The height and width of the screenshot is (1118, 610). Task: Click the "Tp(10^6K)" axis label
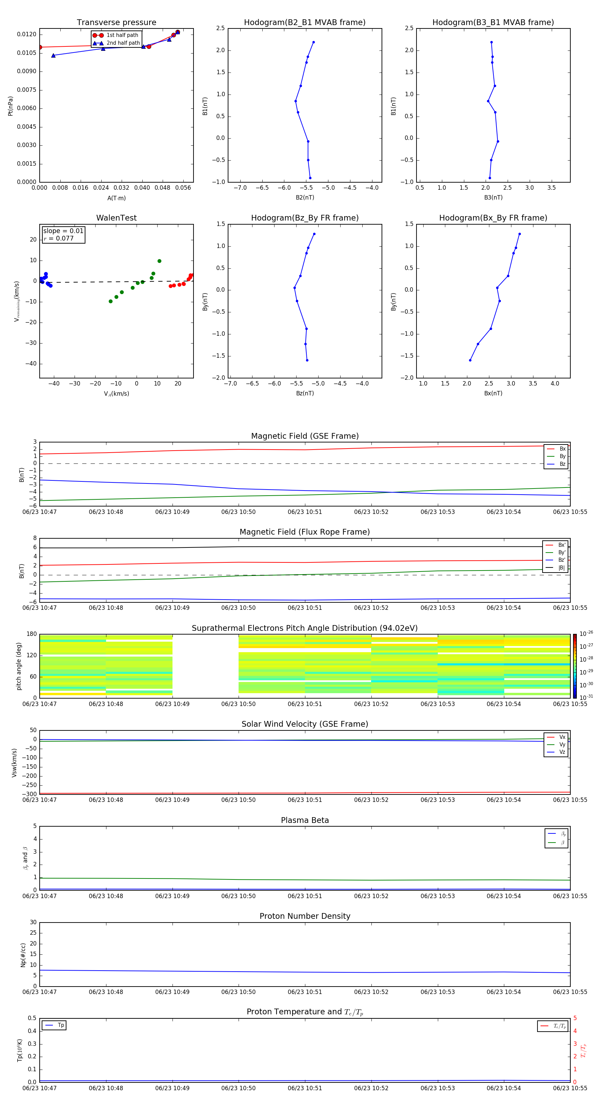click(x=20, y=1050)
